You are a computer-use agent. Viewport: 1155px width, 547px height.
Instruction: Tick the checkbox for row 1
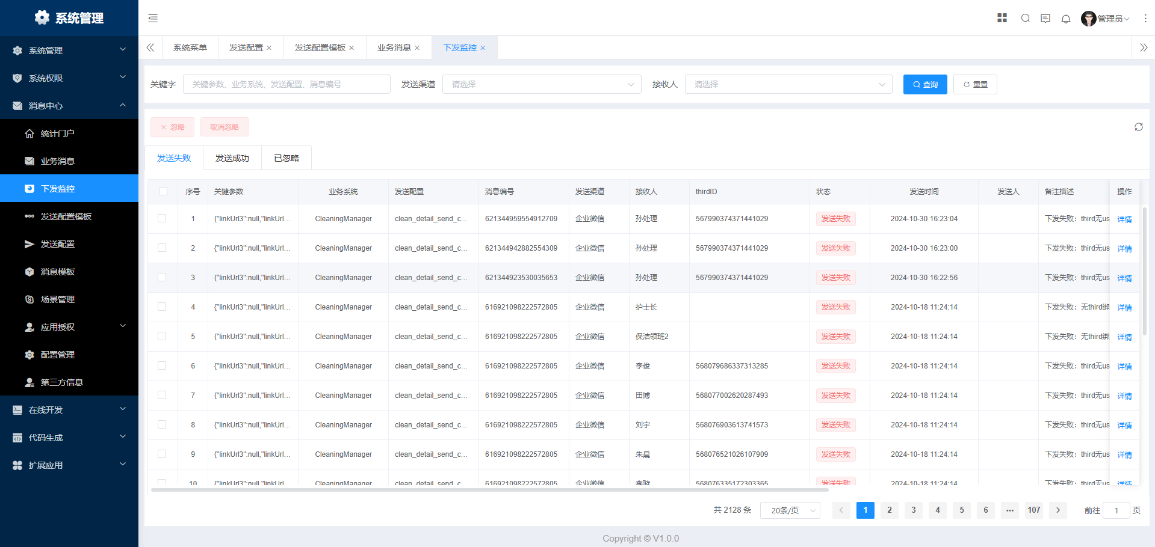162,219
